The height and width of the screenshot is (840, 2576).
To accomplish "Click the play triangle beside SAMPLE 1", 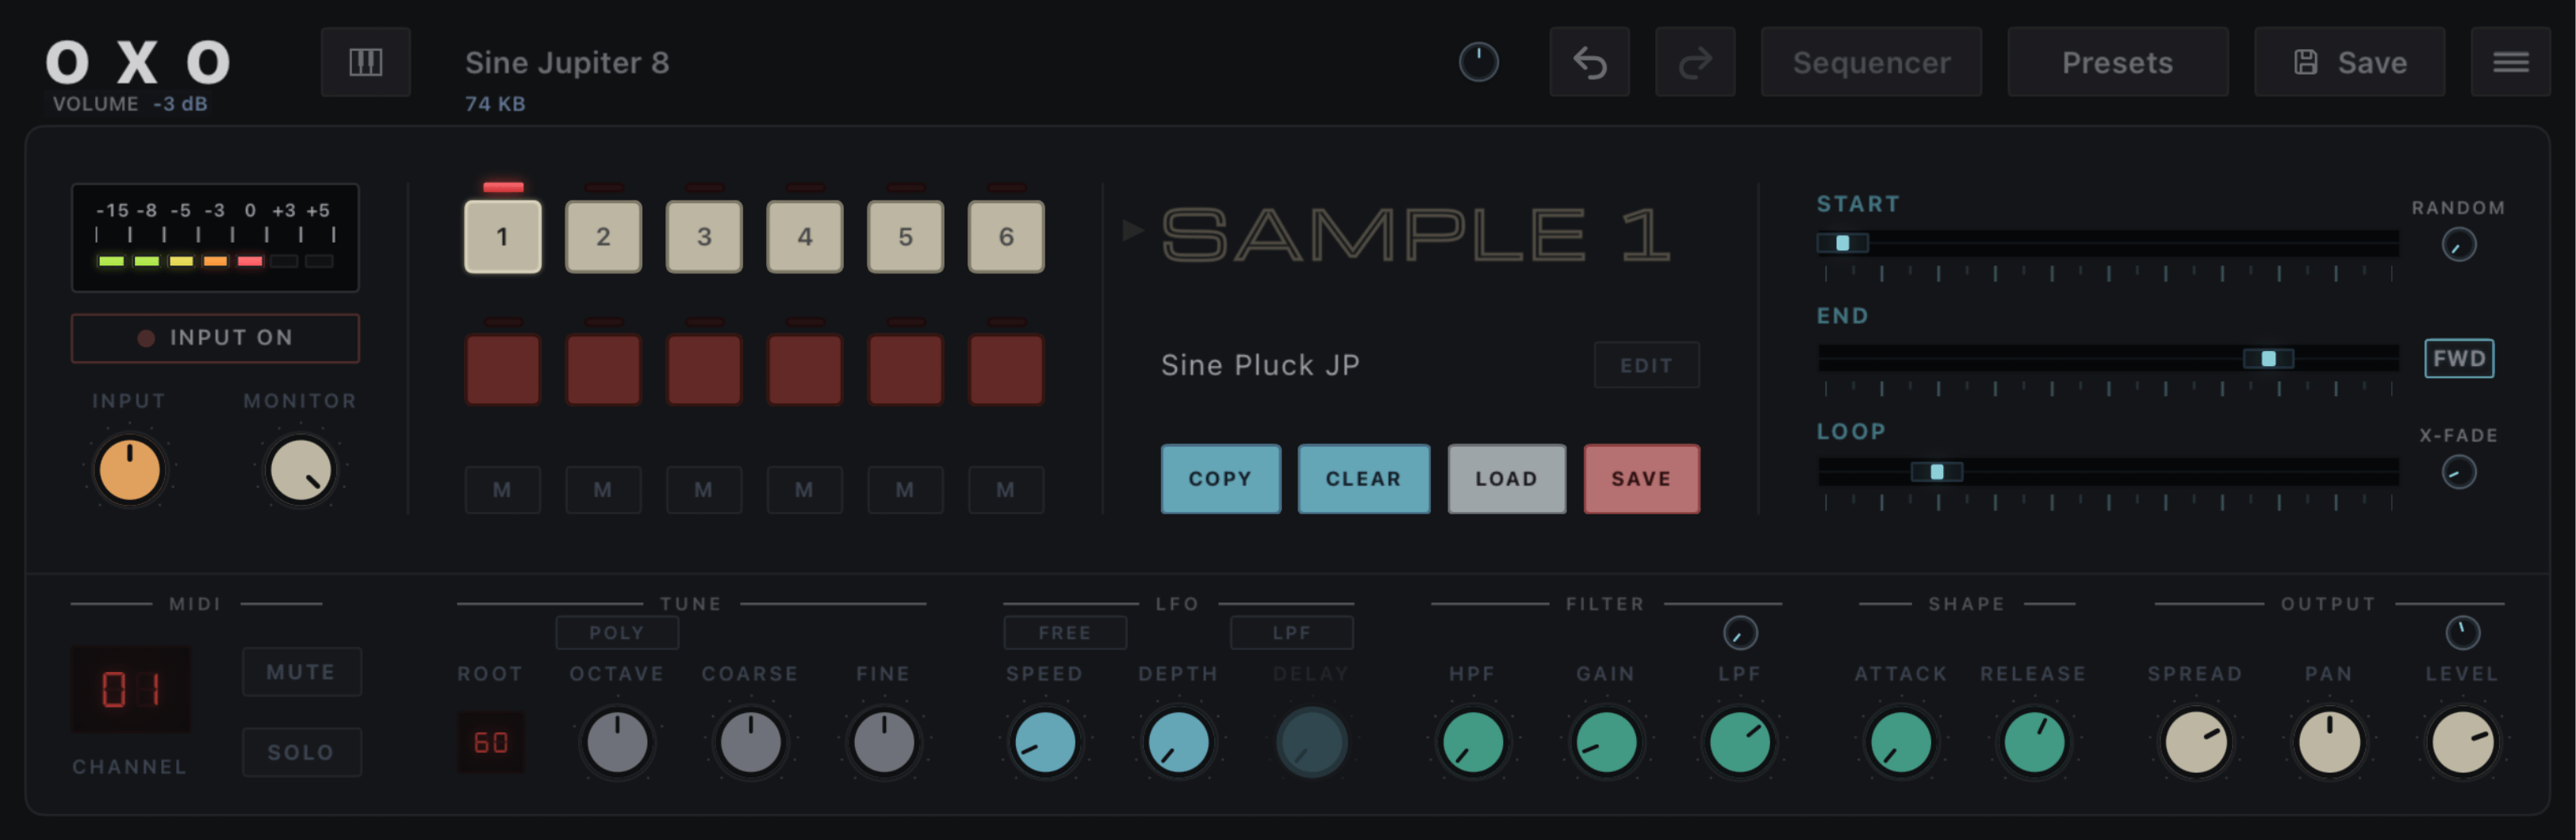I will click(x=1132, y=231).
